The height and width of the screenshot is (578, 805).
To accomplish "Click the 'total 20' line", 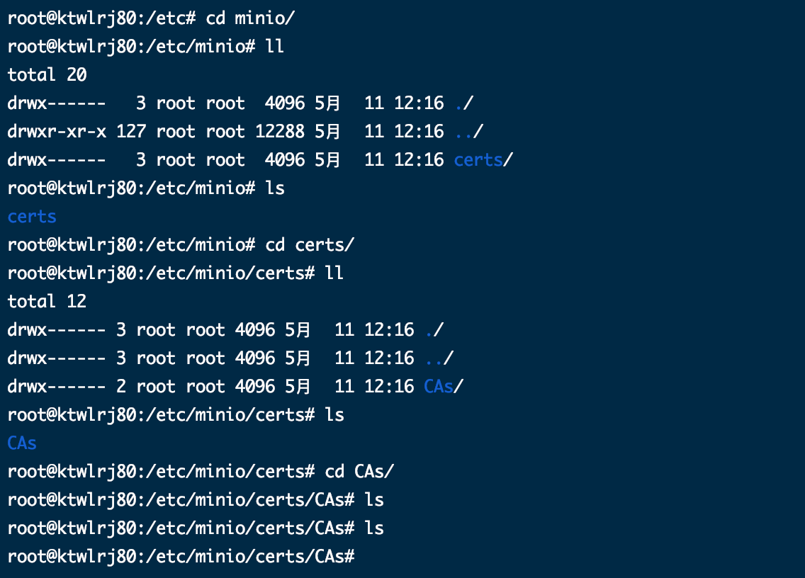I will coord(47,74).
